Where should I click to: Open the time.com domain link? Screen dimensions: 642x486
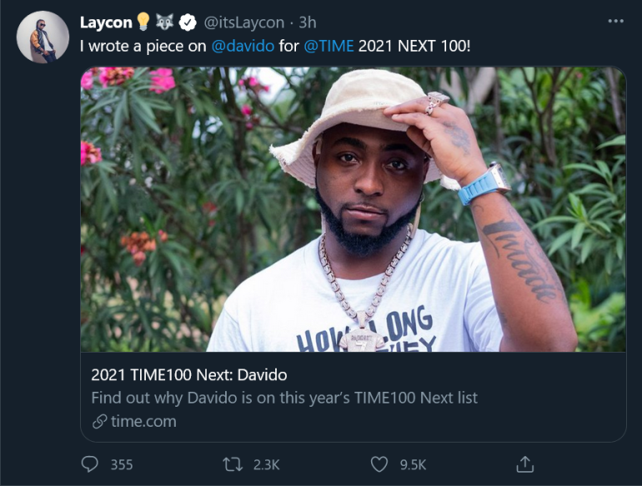tap(143, 421)
